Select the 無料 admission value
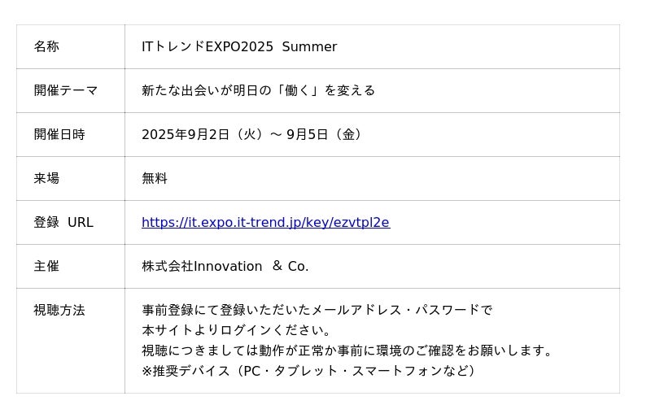Viewport: 651px width, 418px height. point(155,179)
